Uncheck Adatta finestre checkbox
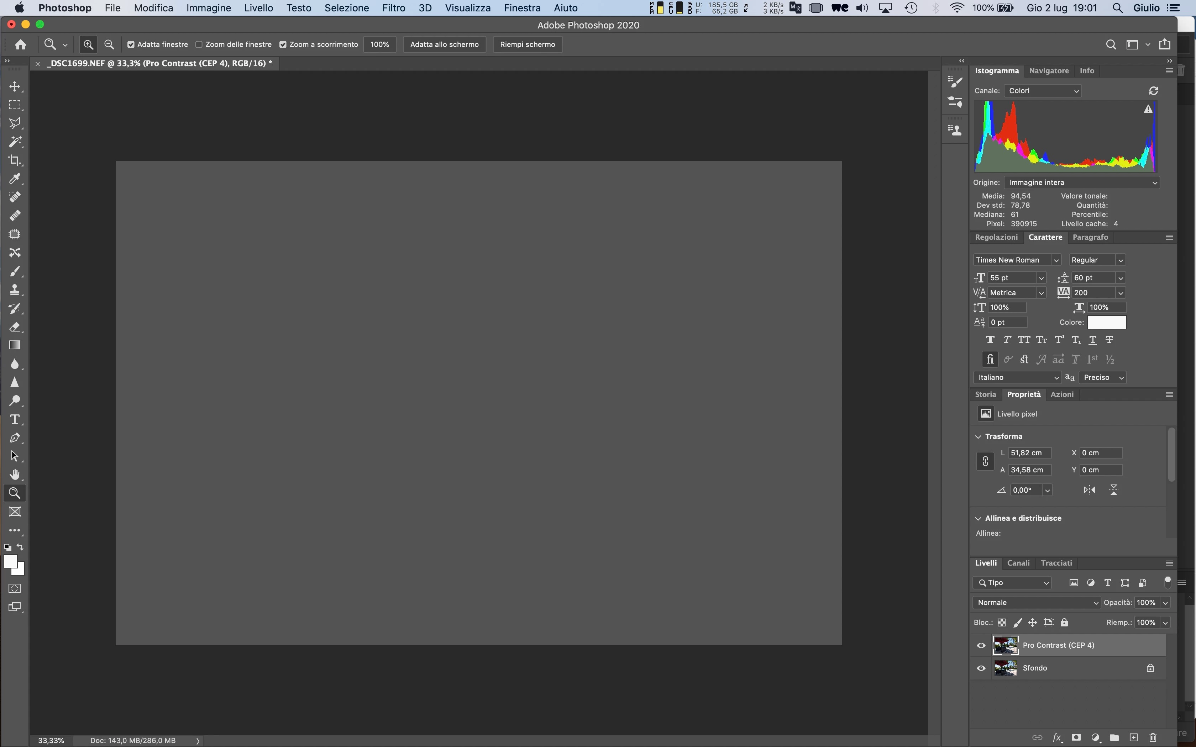The width and height of the screenshot is (1196, 747). coord(131,44)
